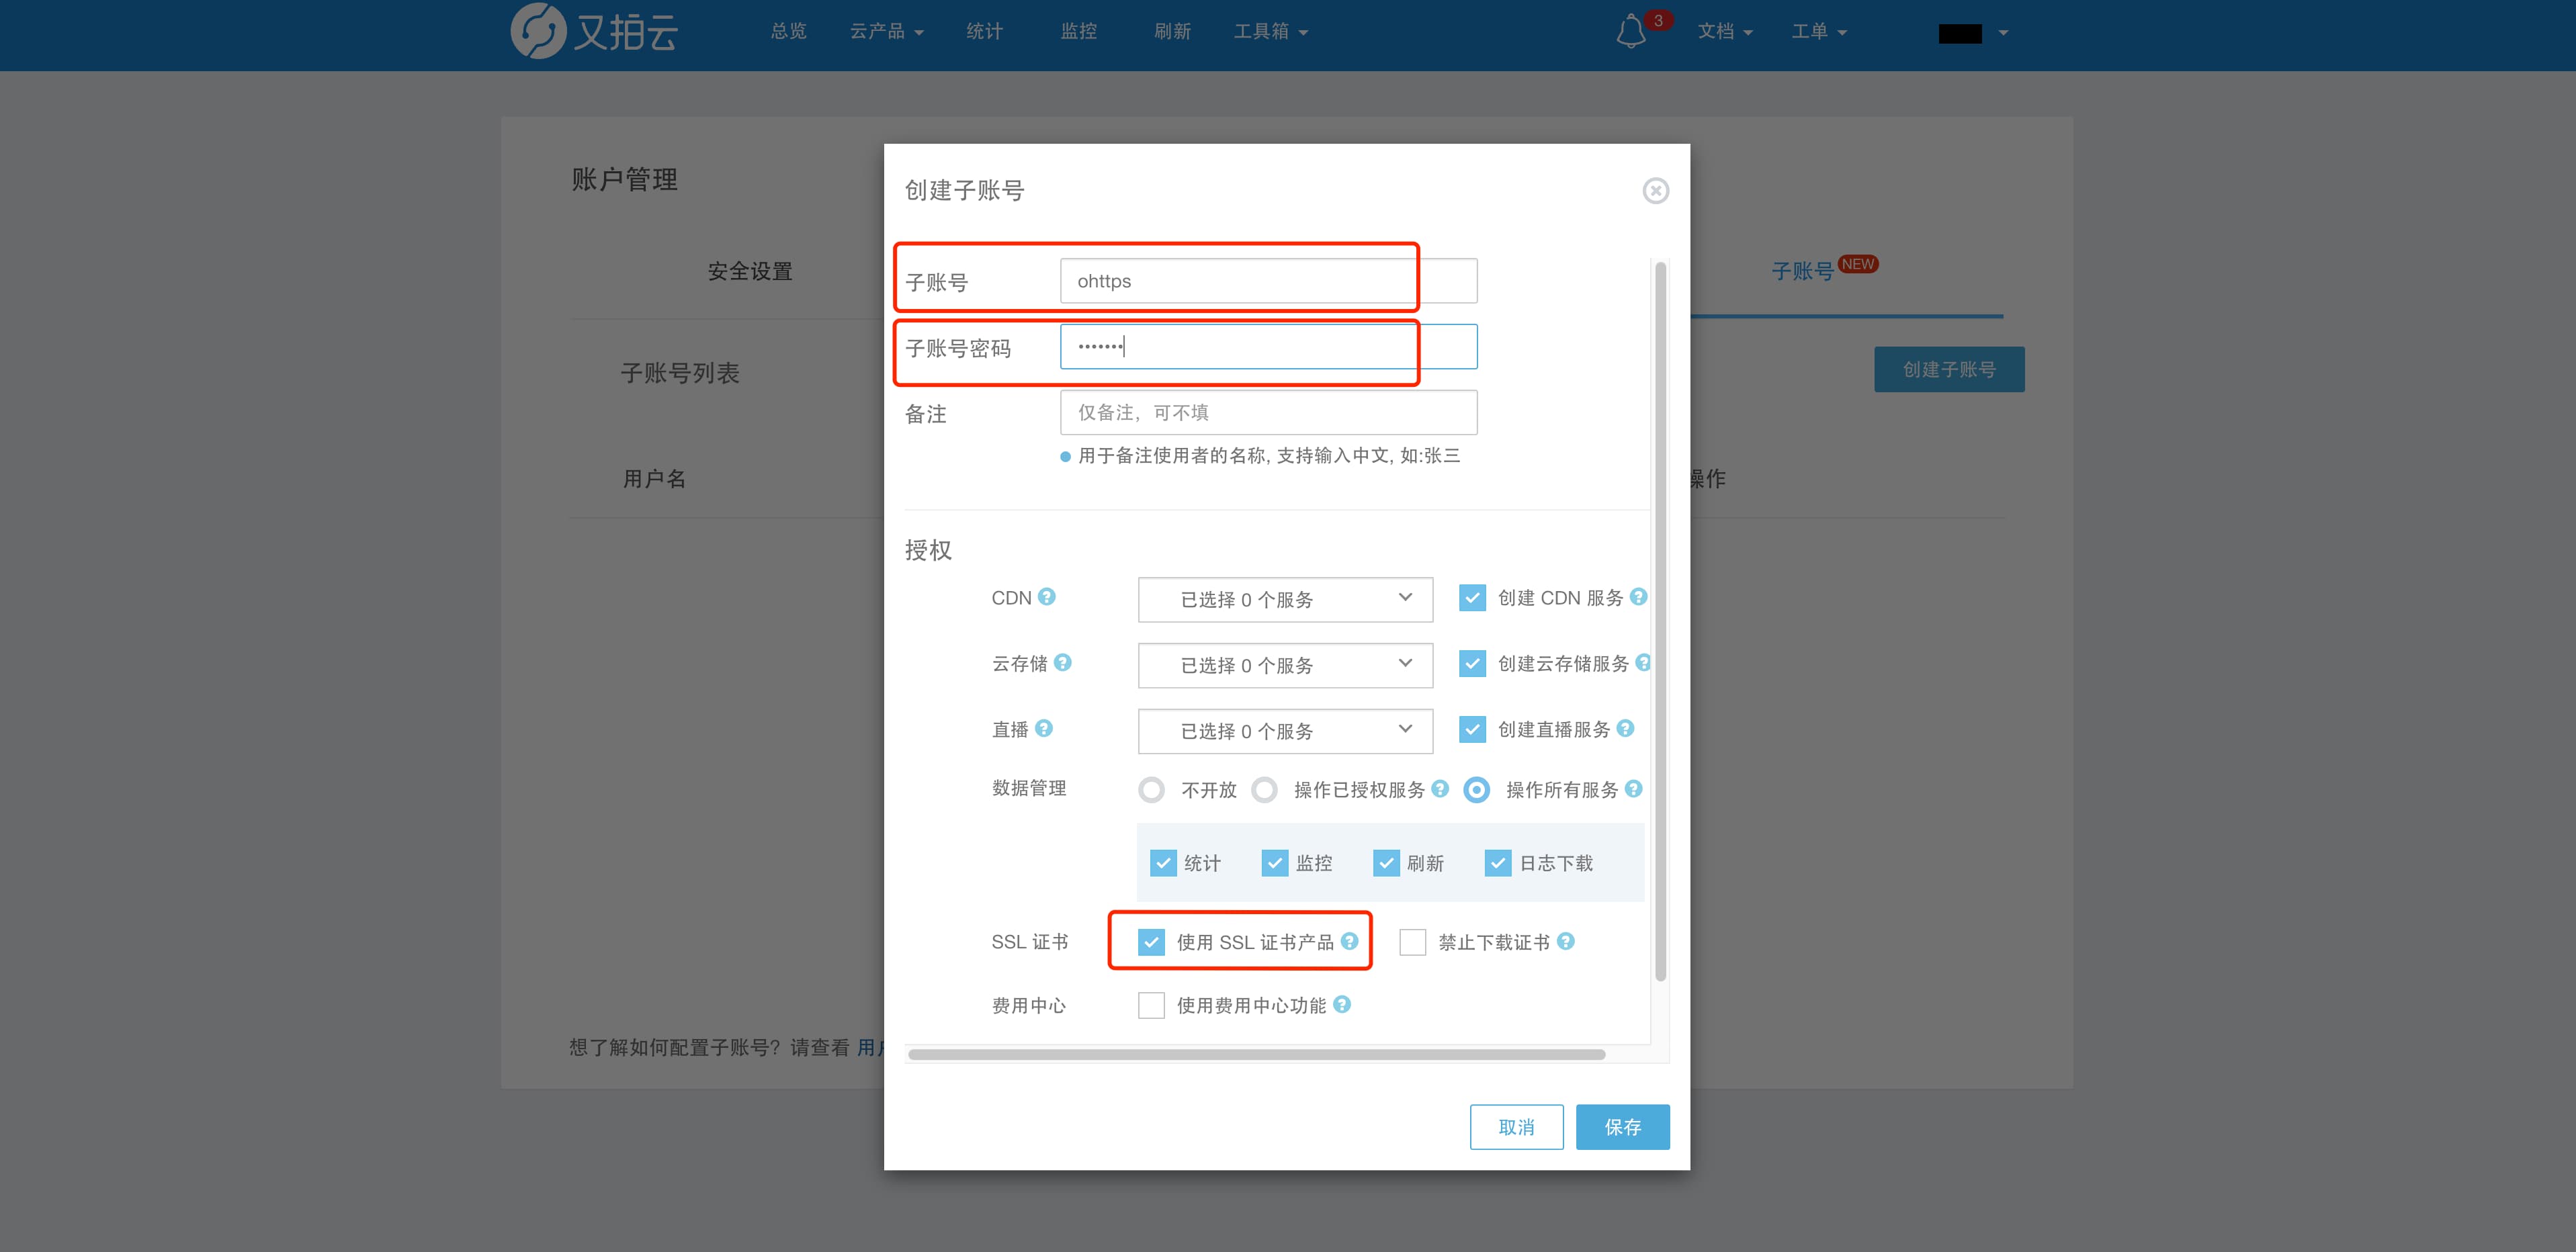Go to 监控 in top navigation
Screen dimensions: 2576x1252
pyautogui.click(x=1079, y=31)
